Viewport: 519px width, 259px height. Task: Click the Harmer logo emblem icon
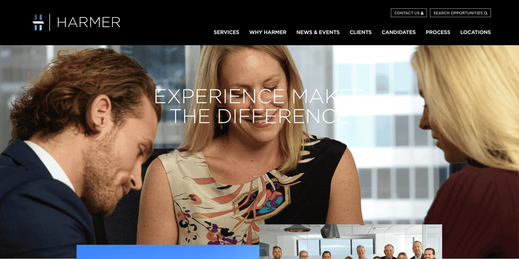[38, 22]
